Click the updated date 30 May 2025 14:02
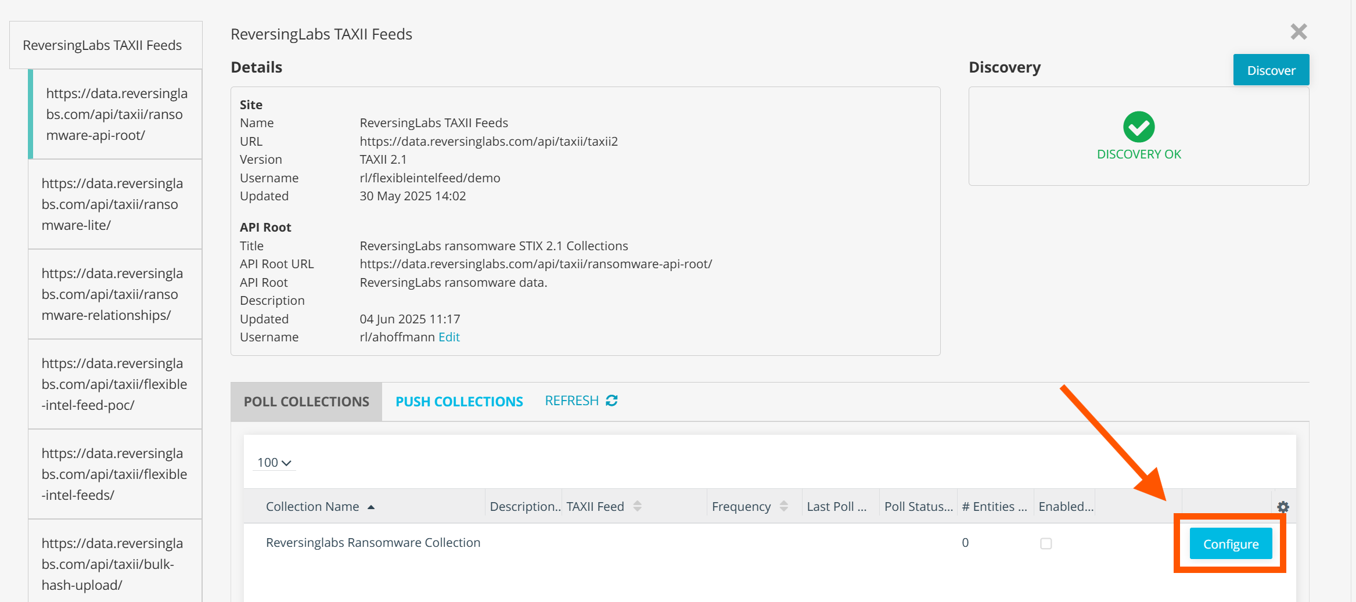The height and width of the screenshot is (602, 1356). [x=413, y=196]
